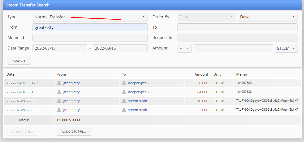The image size is (304, 142).
Task: Click the user avatar icon beside greatketty at 22:05
Action: (59, 110)
